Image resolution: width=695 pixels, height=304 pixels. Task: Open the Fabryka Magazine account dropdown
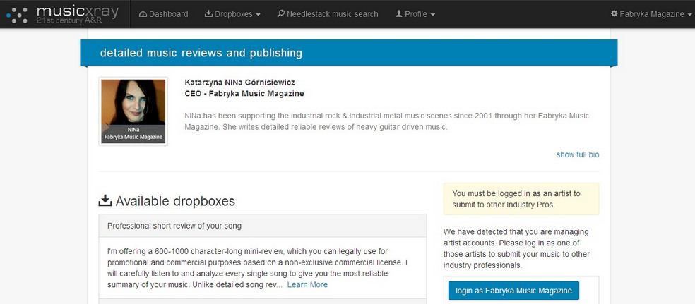coord(651,14)
